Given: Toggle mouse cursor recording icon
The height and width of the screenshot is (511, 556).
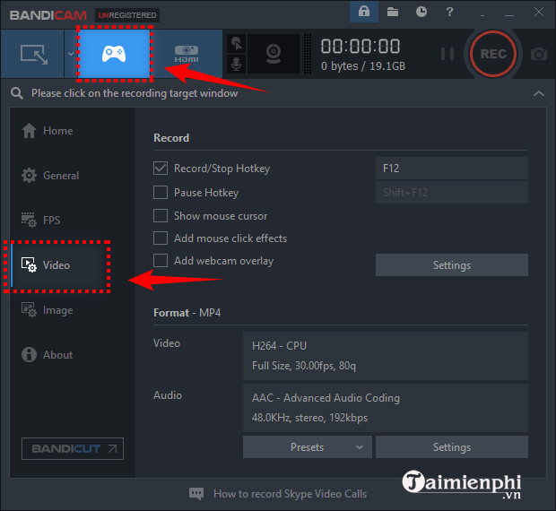Looking at the screenshot, I should (236, 44).
